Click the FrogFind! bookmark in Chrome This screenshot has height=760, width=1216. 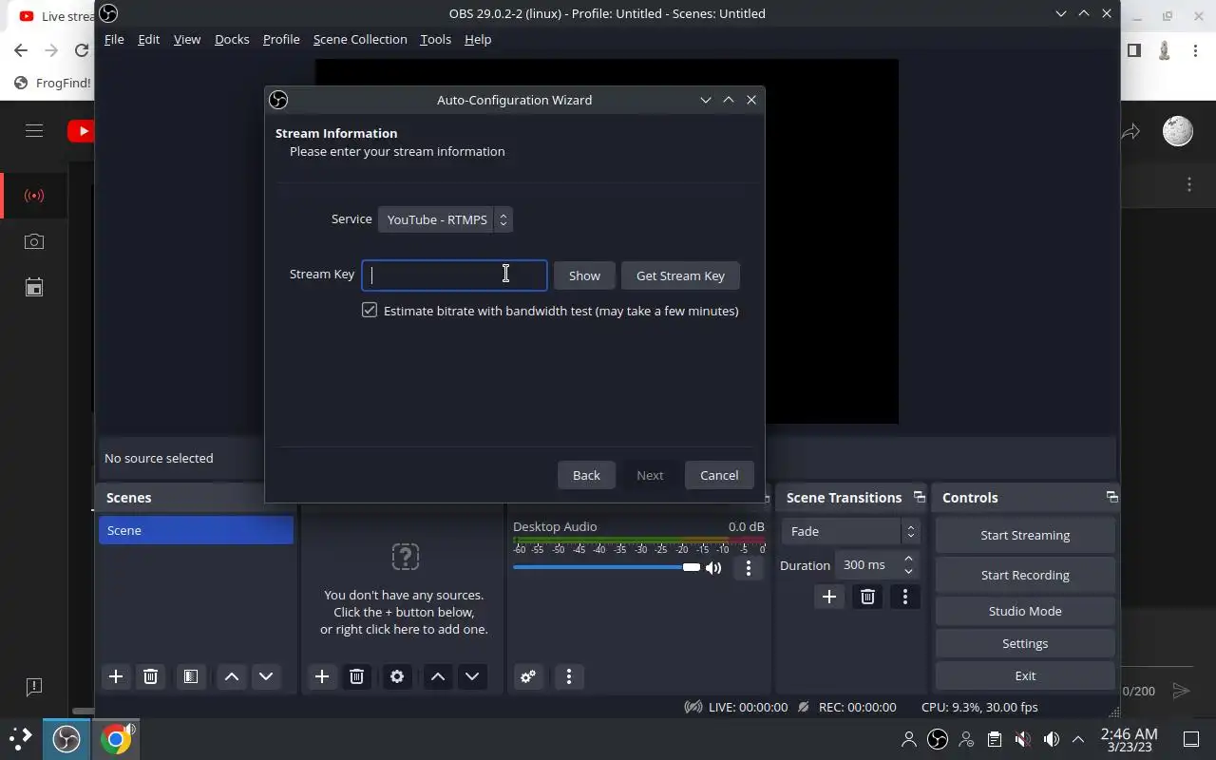pos(53,83)
